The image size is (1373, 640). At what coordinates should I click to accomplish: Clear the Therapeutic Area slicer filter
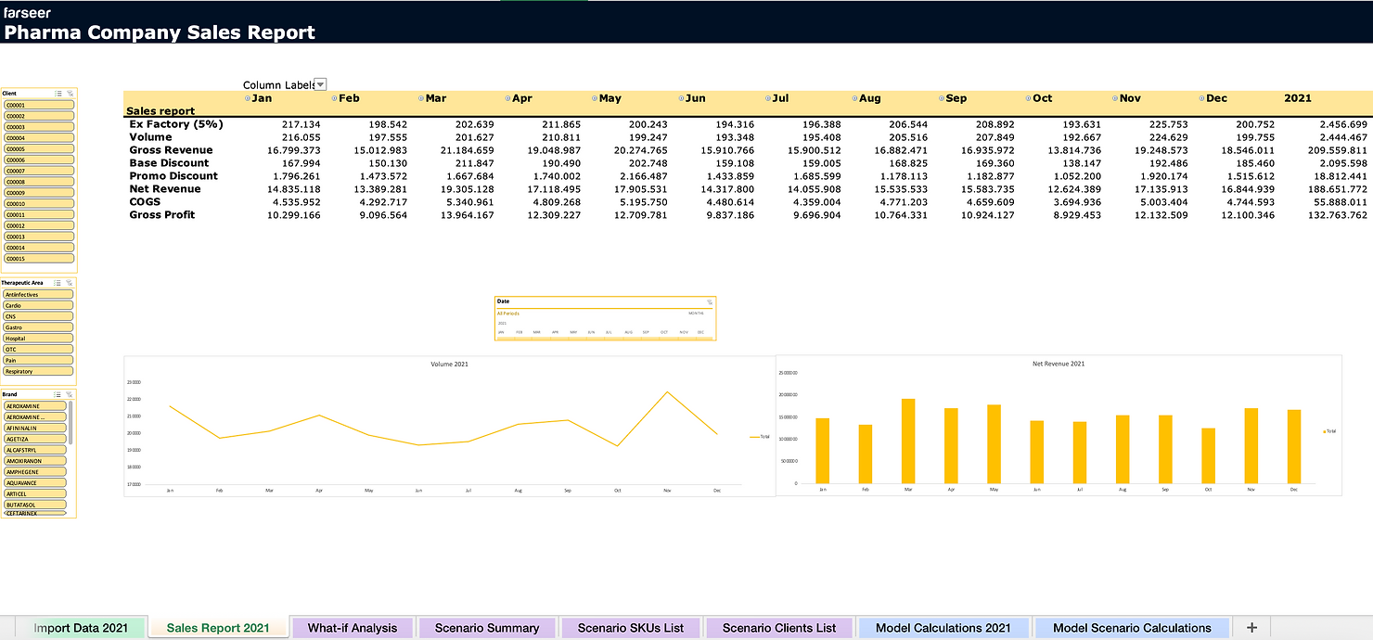(71, 283)
